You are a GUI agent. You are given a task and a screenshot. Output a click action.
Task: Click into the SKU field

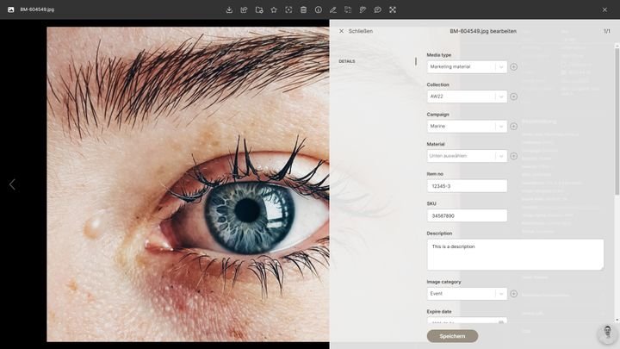[x=467, y=215]
